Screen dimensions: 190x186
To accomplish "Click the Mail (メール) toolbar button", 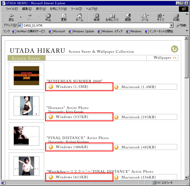I will [145, 17].
